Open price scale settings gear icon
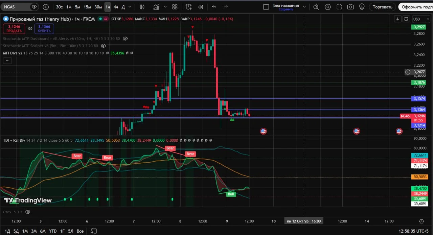The image size is (433, 235). tap(421, 221)
